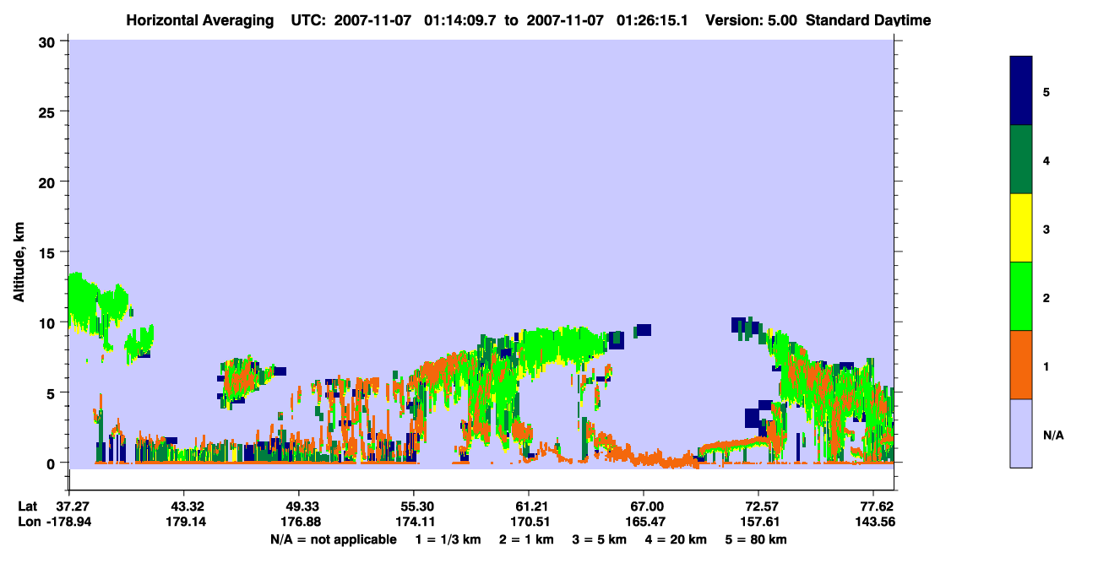Click the colorbar label '5'
The image size is (1098, 563).
pyautogui.click(x=1046, y=91)
